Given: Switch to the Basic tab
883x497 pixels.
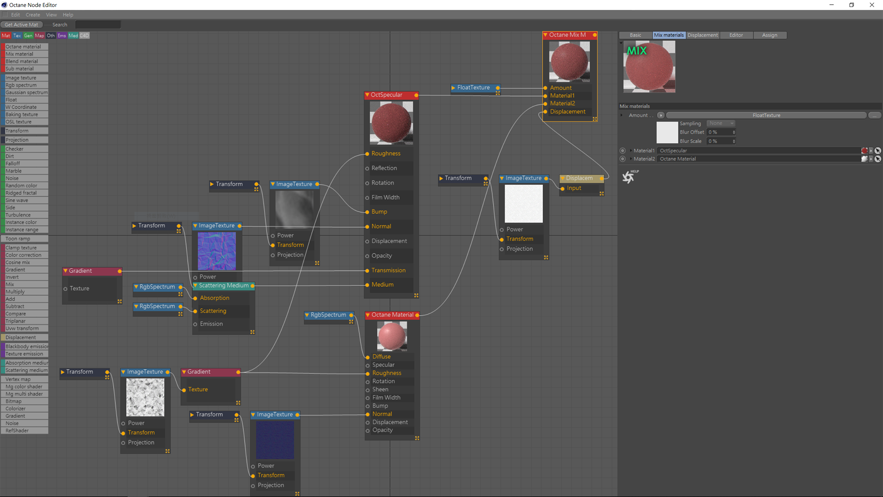Looking at the screenshot, I should (636, 35).
